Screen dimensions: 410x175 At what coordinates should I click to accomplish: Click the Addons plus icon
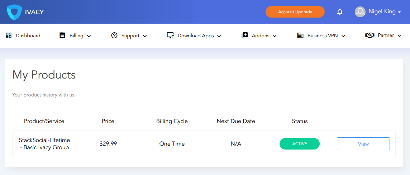(244, 36)
